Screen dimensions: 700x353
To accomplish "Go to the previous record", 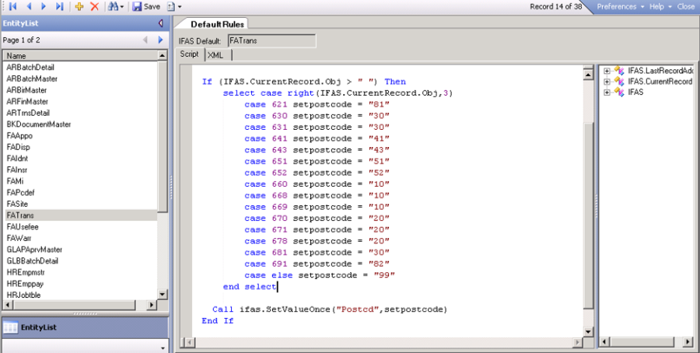I will coord(29,6).
